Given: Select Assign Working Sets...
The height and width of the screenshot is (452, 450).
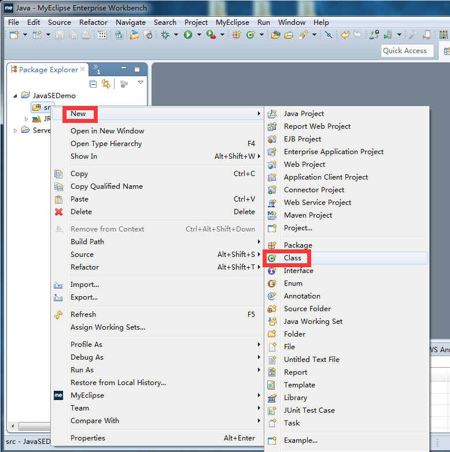Looking at the screenshot, I should coord(158,327).
